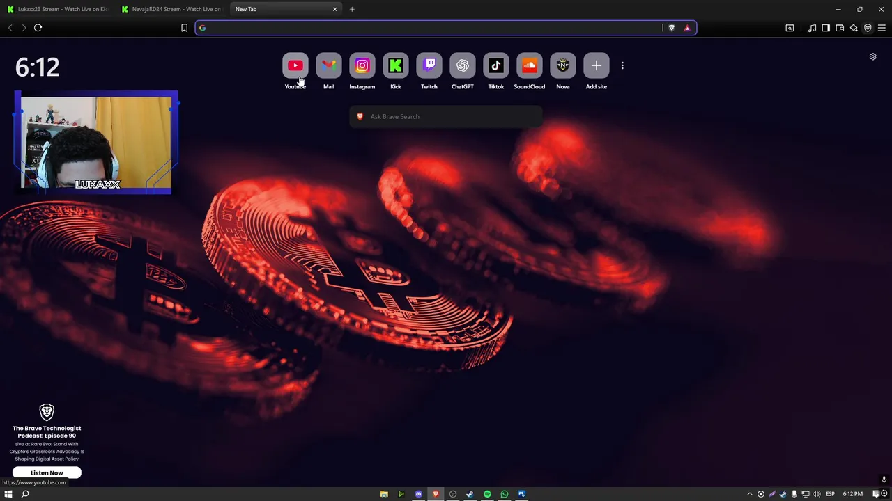892x501 pixels.
Task: Open the Kick shortcut tile
Action: point(395,65)
